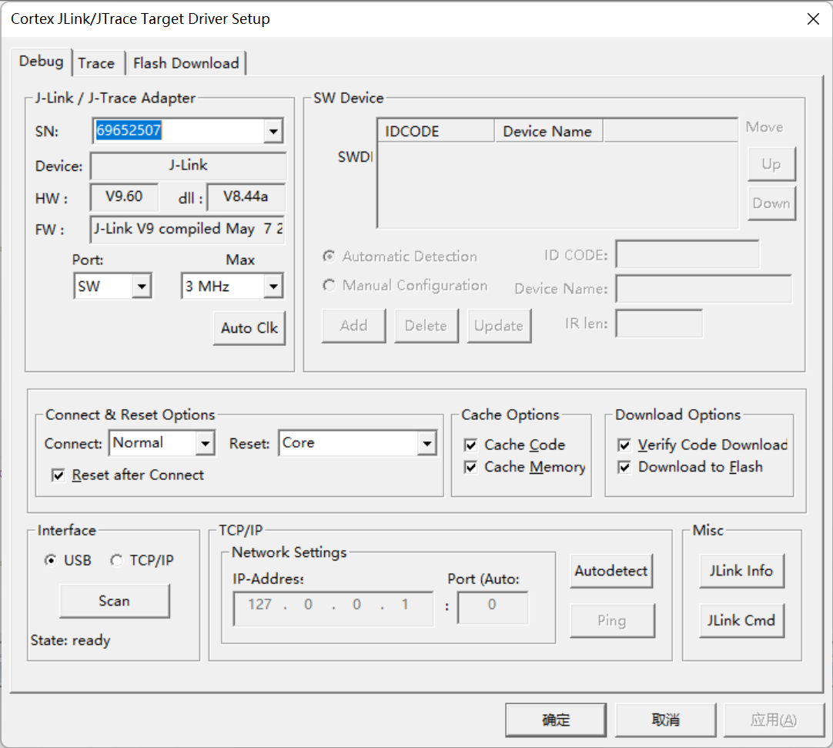Click the ID CODE input field

687,255
